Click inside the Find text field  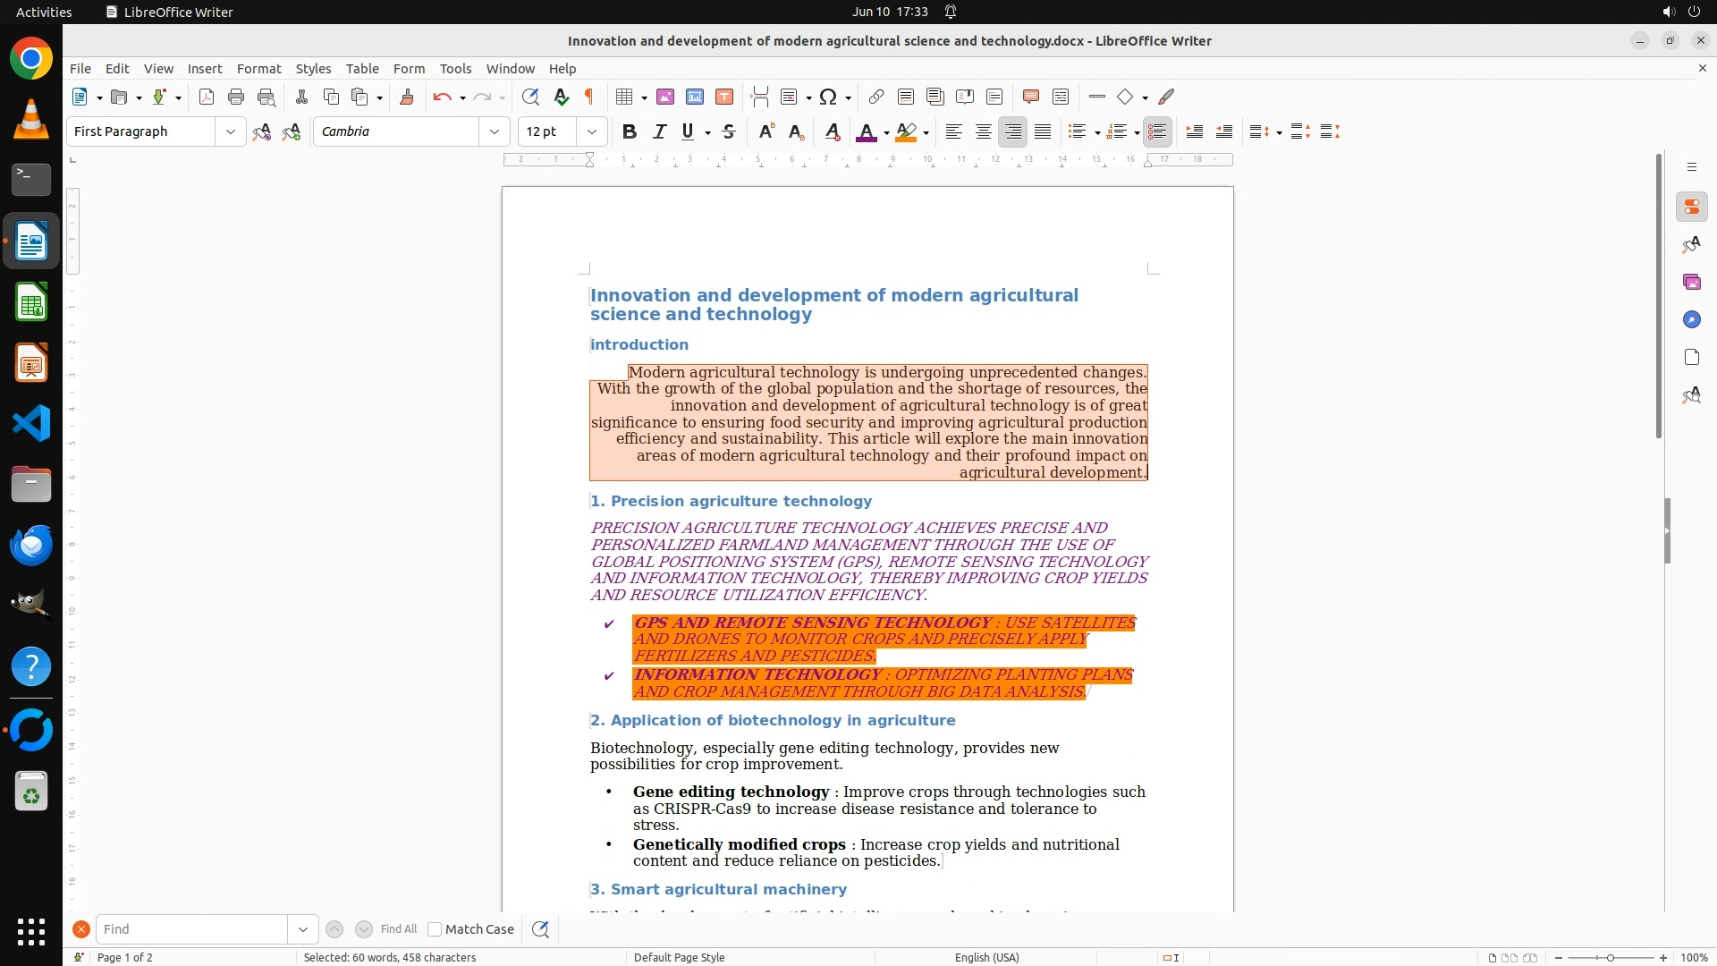pyautogui.click(x=191, y=929)
